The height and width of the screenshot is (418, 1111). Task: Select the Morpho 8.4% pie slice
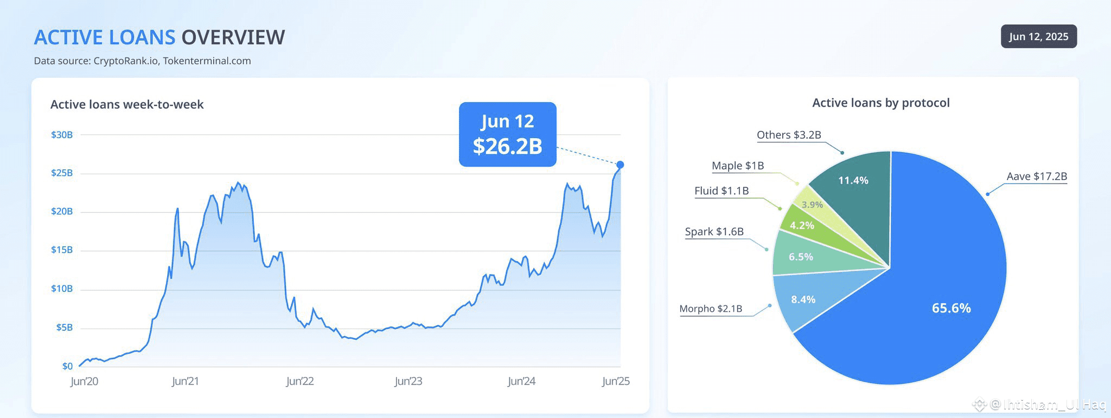pyautogui.click(x=803, y=299)
